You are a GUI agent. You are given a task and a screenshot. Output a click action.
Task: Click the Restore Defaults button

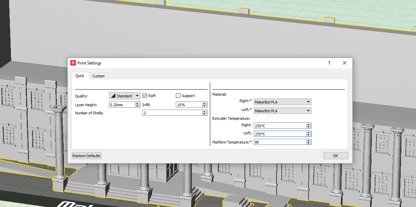point(86,155)
